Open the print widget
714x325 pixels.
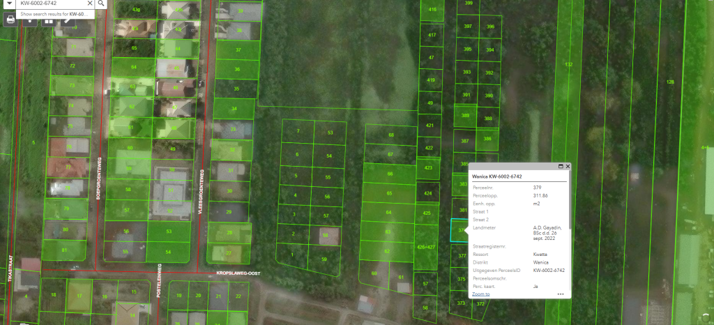coord(10,20)
